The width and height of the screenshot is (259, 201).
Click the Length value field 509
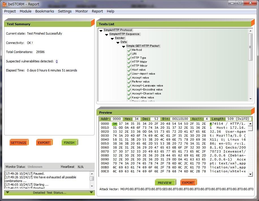(x=238, y=119)
